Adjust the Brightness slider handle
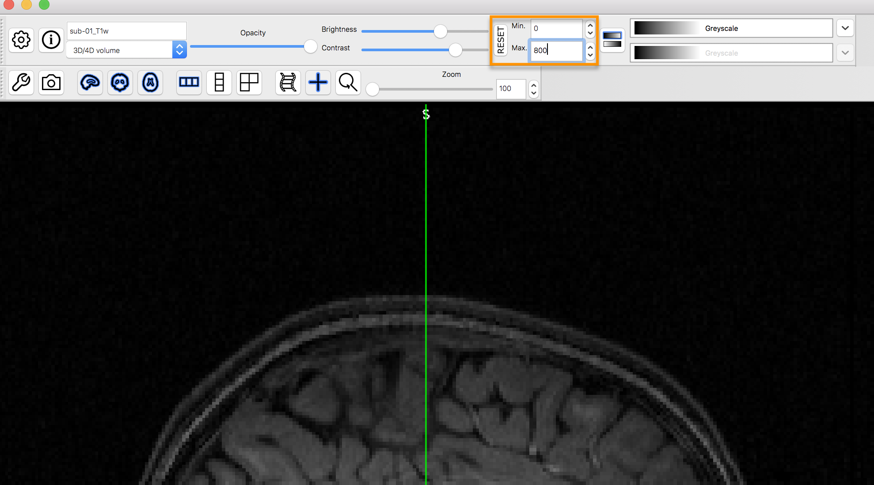The width and height of the screenshot is (874, 485). point(441,31)
